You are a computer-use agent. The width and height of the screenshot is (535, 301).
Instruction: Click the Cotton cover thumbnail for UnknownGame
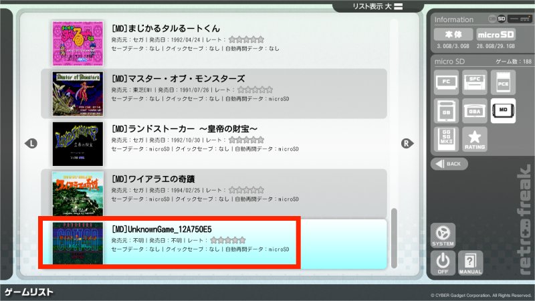[x=78, y=243]
